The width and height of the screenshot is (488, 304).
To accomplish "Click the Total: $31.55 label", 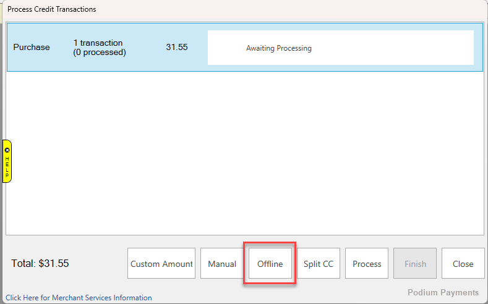I will pyautogui.click(x=40, y=264).
